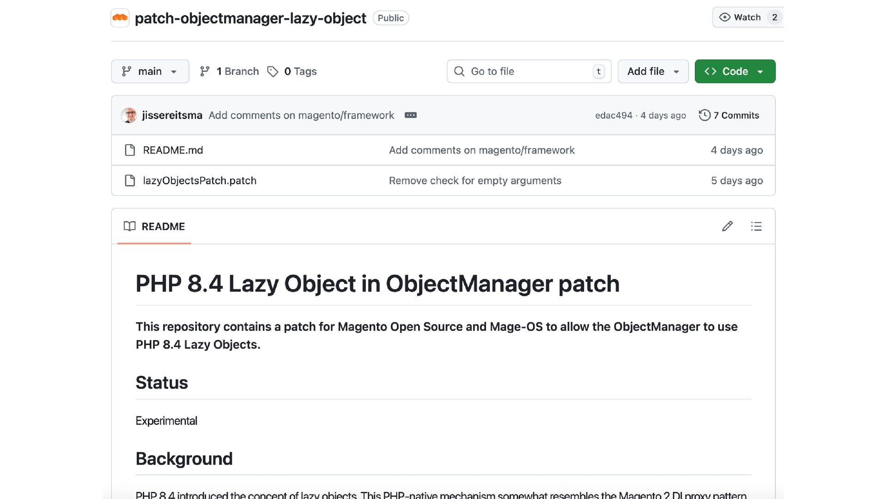
Task: Open the green Code dropdown
Action: coord(735,72)
